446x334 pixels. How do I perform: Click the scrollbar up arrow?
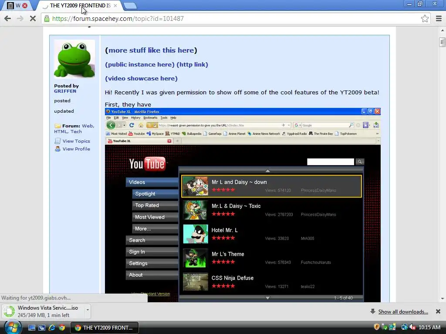pos(442,30)
